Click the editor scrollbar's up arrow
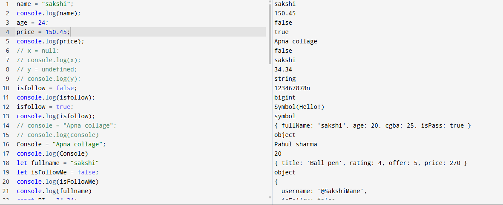This screenshot has height=205, width=503. [x=270, y=2]
